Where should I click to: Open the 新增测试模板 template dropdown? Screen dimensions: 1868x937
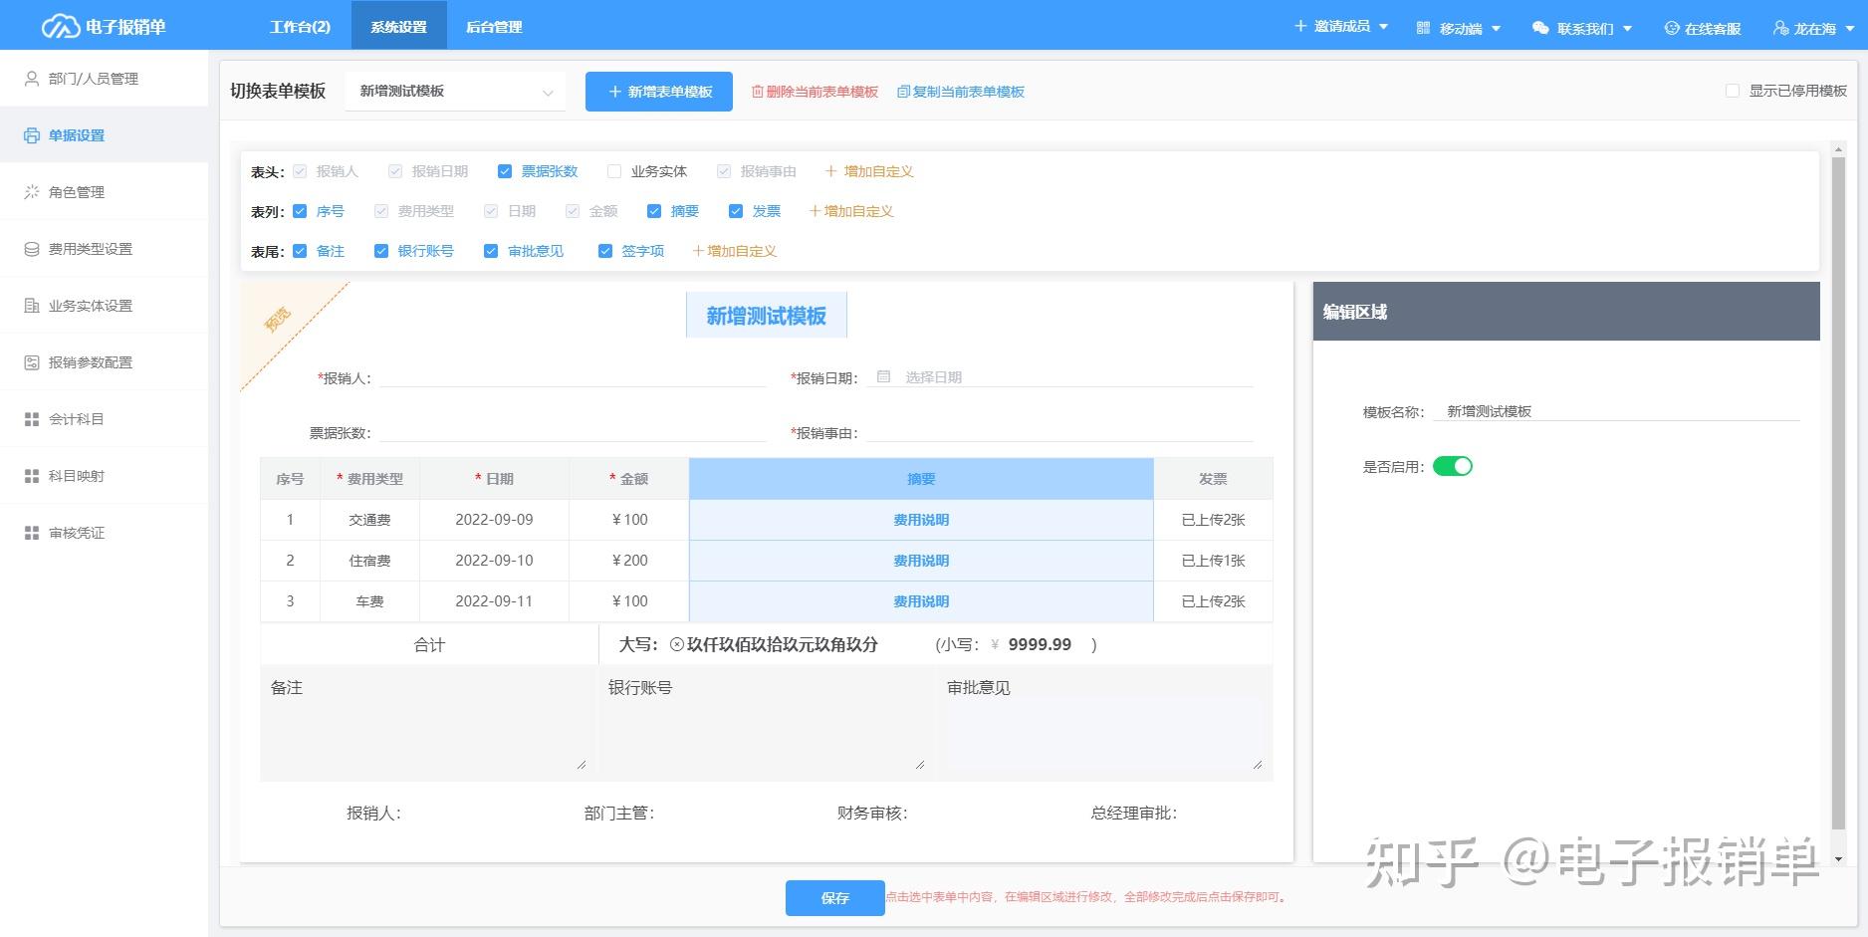(x=455, y=92)
